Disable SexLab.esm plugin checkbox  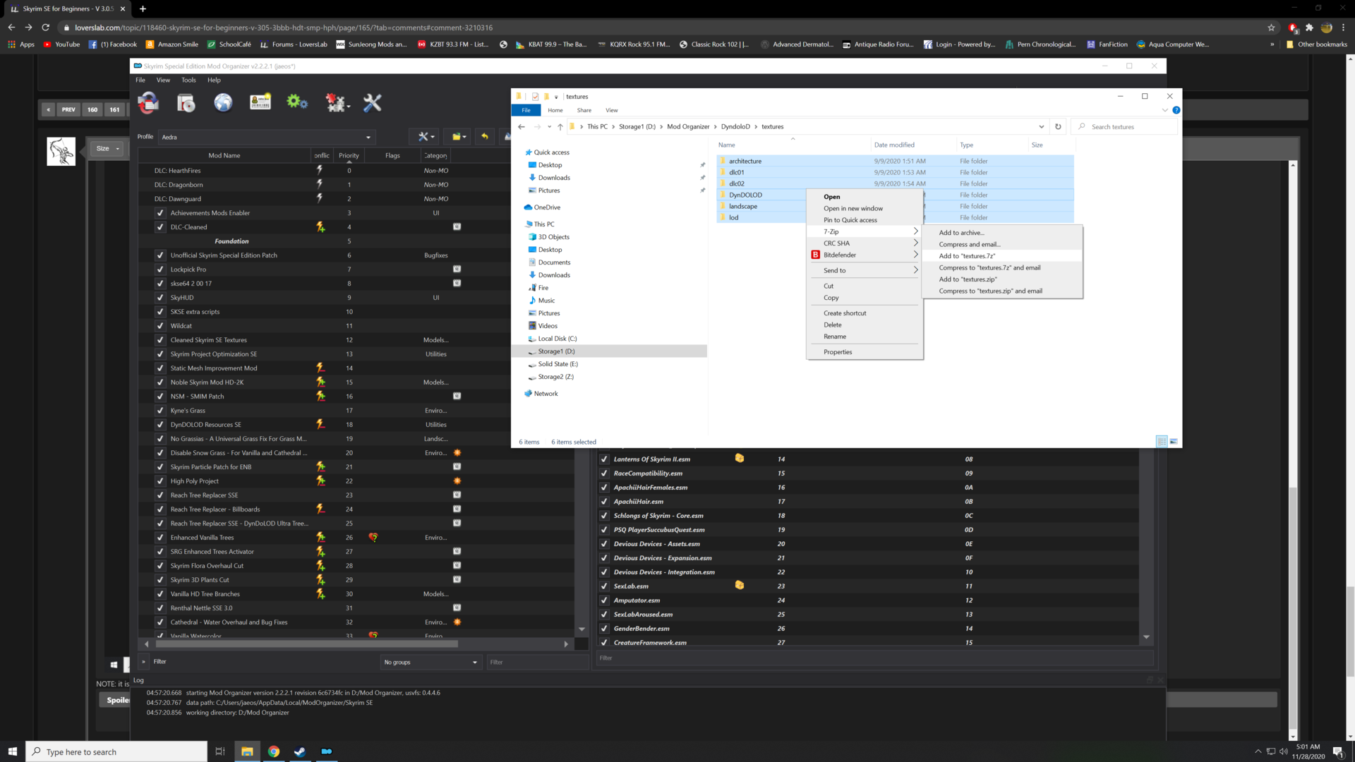(604, 586)
